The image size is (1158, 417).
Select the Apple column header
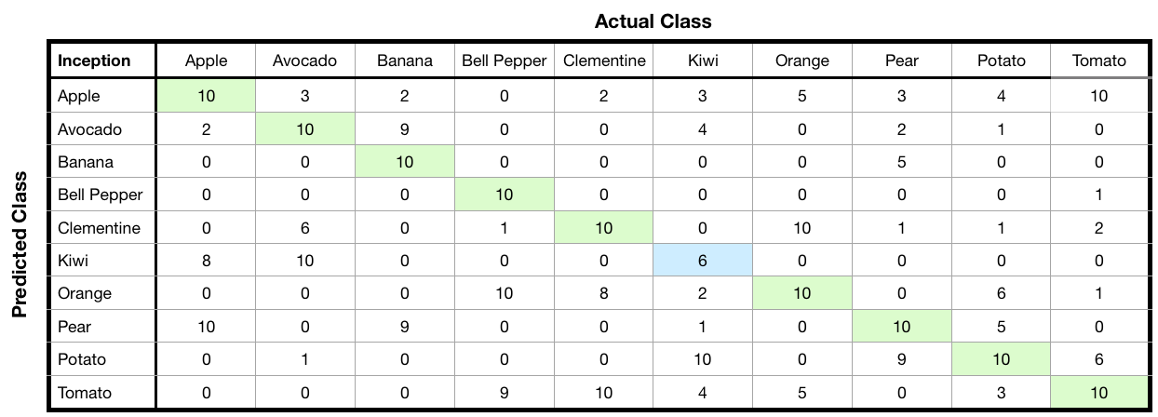[x=206, y=61]
